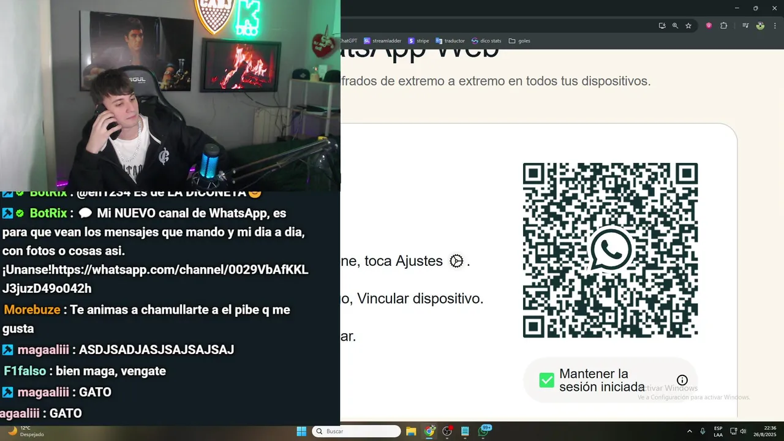The image size is (784, 441).
Task: Click the taskbar Buscar search box
Action: pos(356,431)
